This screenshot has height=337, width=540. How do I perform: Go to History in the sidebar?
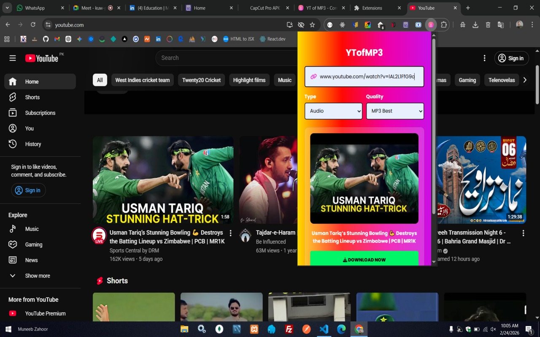pos(40,144)
